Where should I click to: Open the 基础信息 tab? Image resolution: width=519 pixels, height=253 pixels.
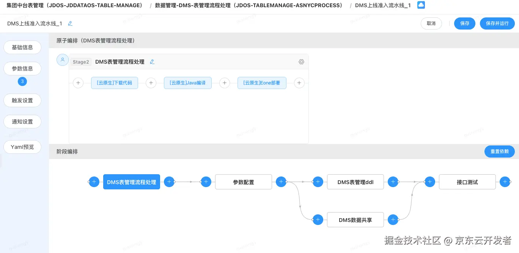click(22, 47)
